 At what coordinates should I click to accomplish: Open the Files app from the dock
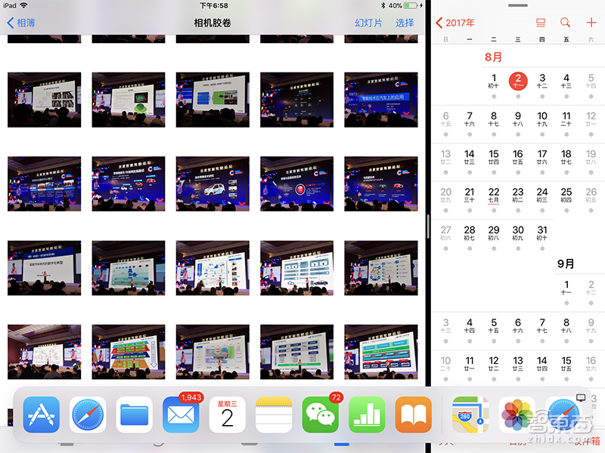coord(134,414)
